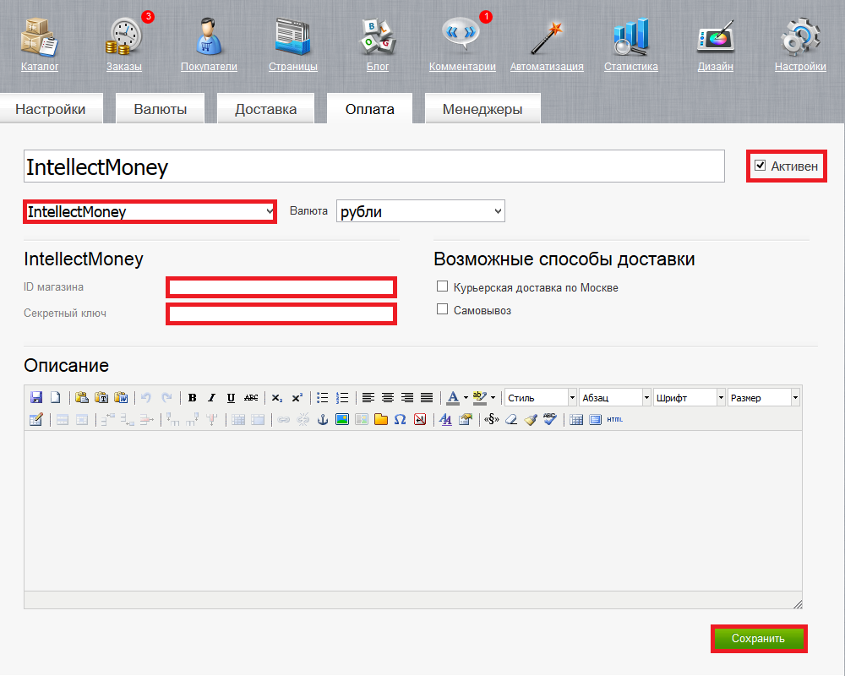Open the Дизайн section icon
This screenshot has width=845, height=676.
point(715,38)
